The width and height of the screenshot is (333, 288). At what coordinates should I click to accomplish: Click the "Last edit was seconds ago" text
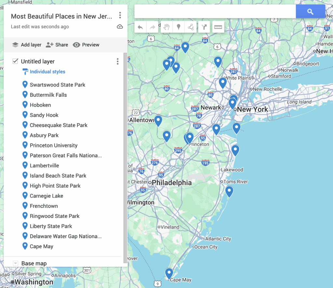tap(40, 27)
